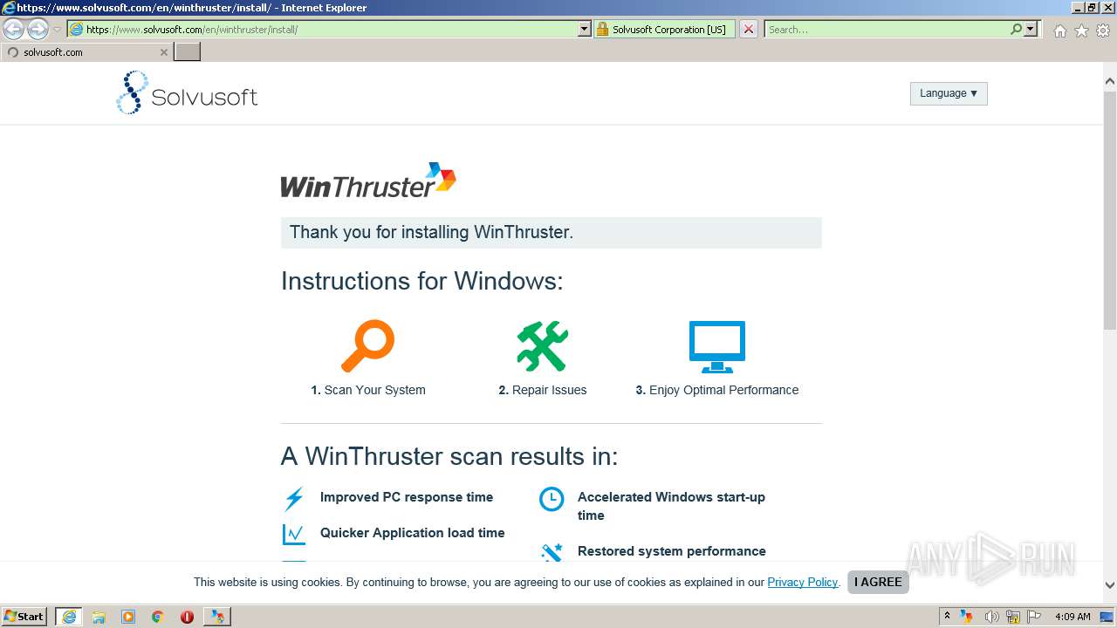This screenshot has width=1117, height=628.
Task: Click the clock start-up time icon
Action: [x=552, y=499]
